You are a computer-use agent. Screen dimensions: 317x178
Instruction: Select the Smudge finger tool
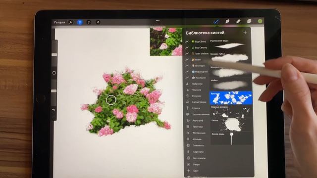[227, 21]
